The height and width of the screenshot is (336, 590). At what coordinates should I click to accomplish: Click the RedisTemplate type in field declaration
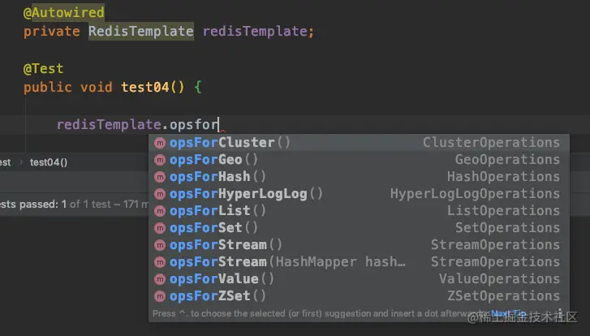[x=140, y=32]
